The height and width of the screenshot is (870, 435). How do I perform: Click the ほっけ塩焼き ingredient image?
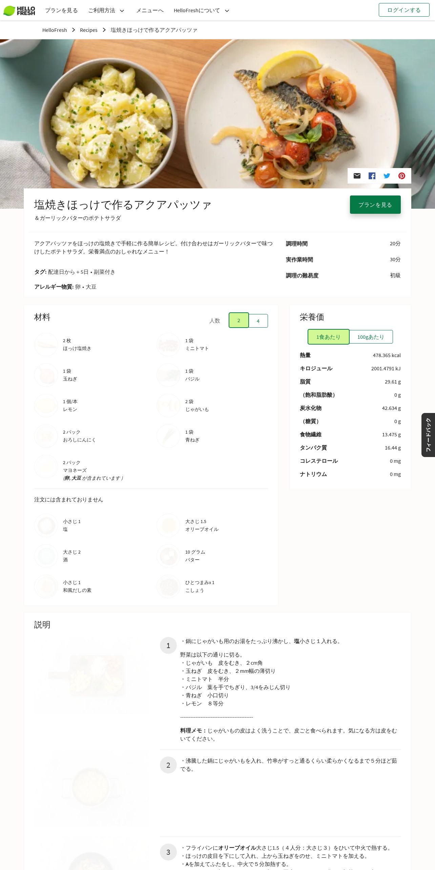46,345
